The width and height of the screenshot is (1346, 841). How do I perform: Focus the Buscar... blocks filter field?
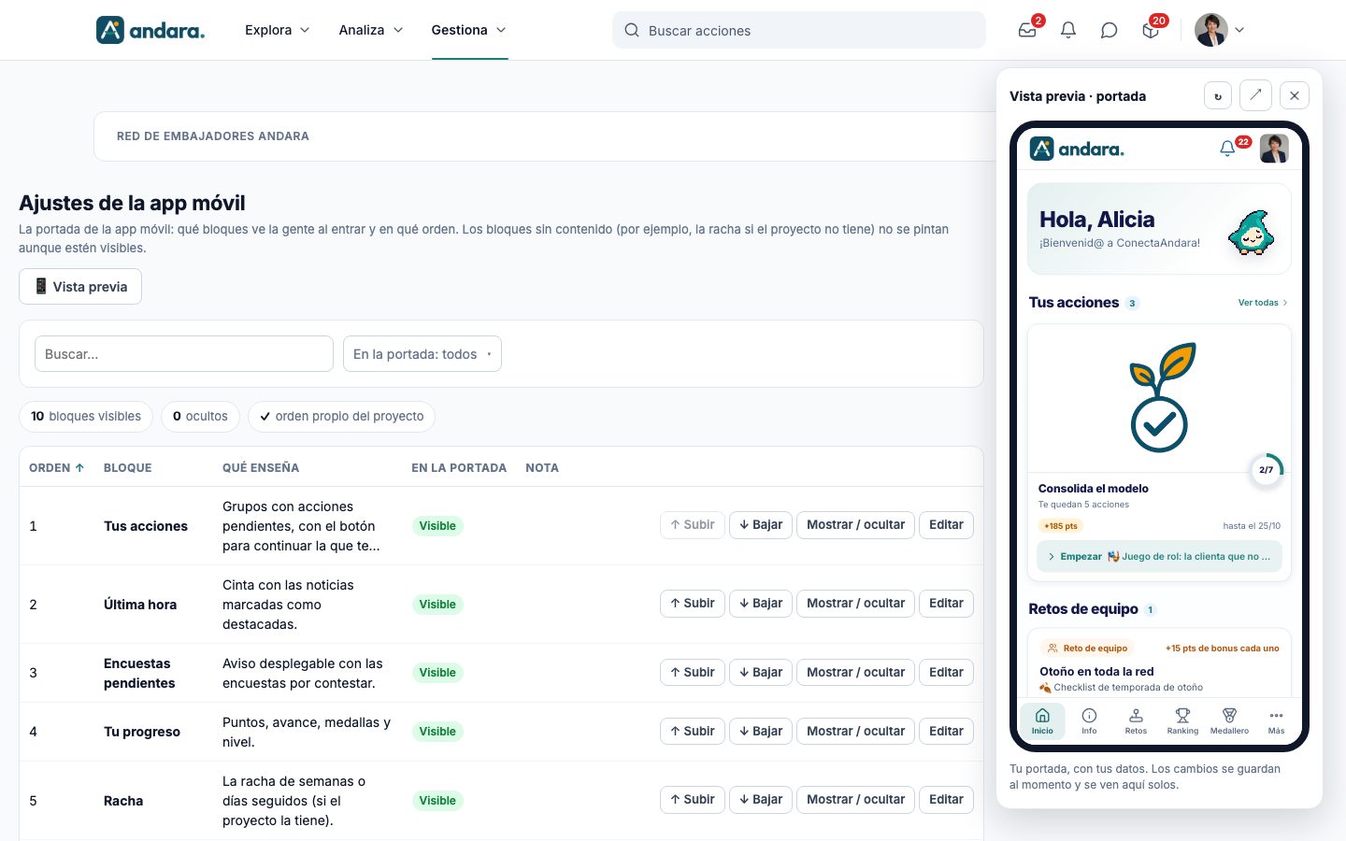[x=184, y=354]
